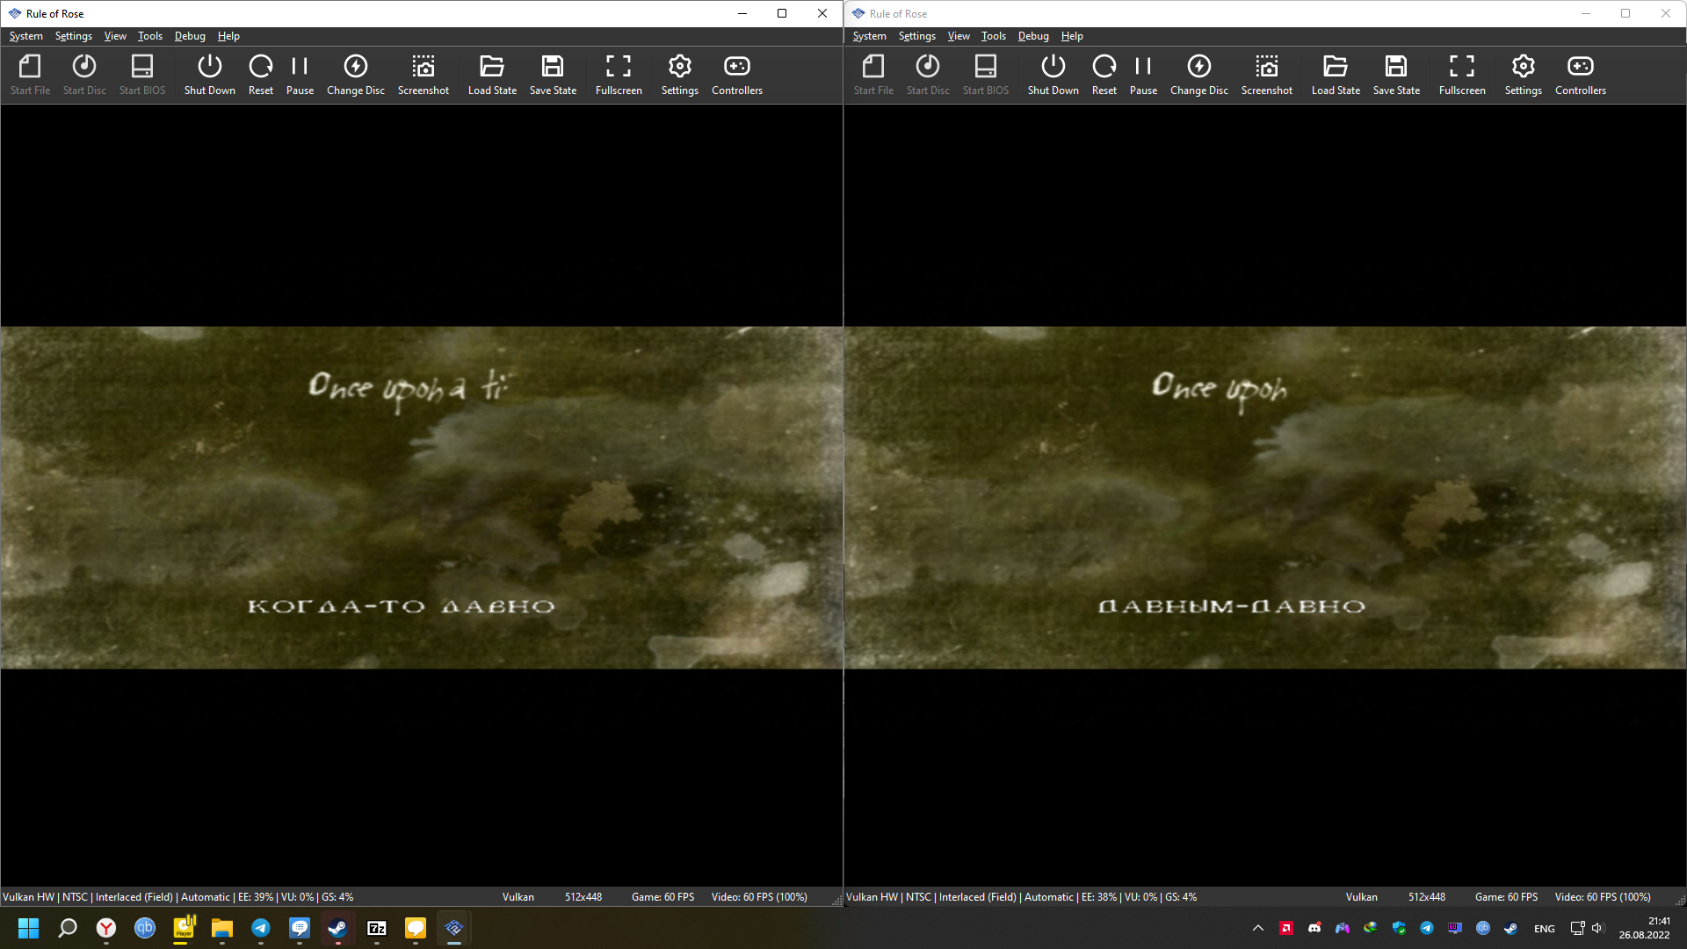Open Controllers in right window toolbar
Image resolution: width=1687 pixels, height=949 pixels.
pyautogui.click(x=1581, y=76)
